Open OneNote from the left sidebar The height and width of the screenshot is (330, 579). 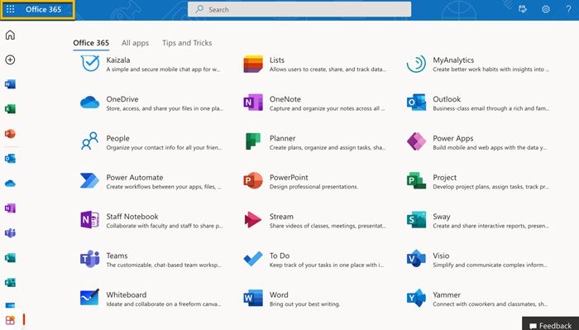(10, 208)
